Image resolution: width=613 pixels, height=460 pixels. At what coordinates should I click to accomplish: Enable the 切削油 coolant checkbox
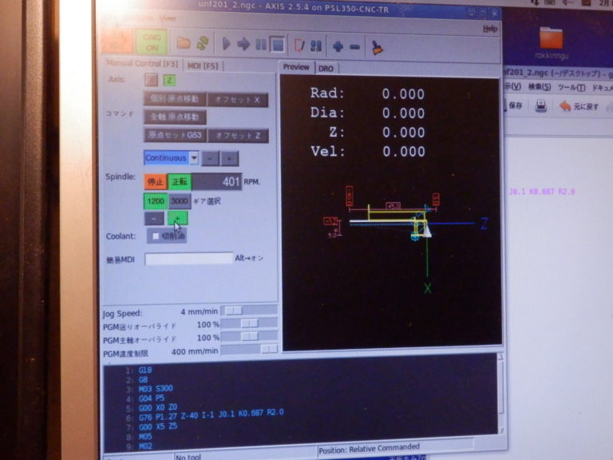pos(156,236)
